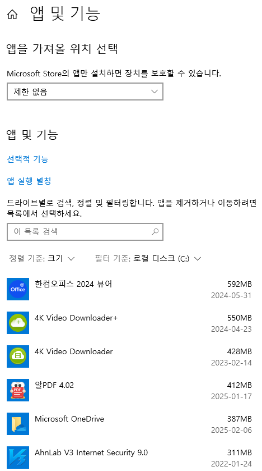Click the 311MB size value

(239, 452)
